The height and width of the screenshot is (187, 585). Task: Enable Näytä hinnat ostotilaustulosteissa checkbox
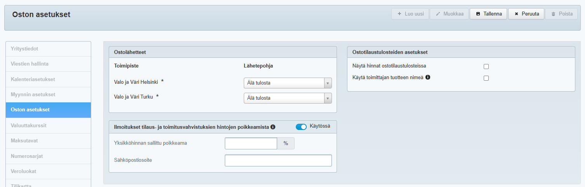pos(486,66)
